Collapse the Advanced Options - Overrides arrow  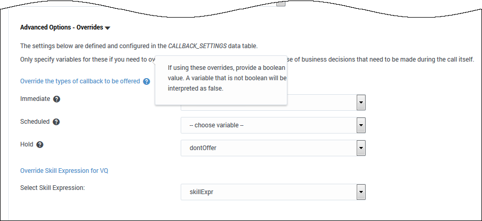(x=108, y=28)
